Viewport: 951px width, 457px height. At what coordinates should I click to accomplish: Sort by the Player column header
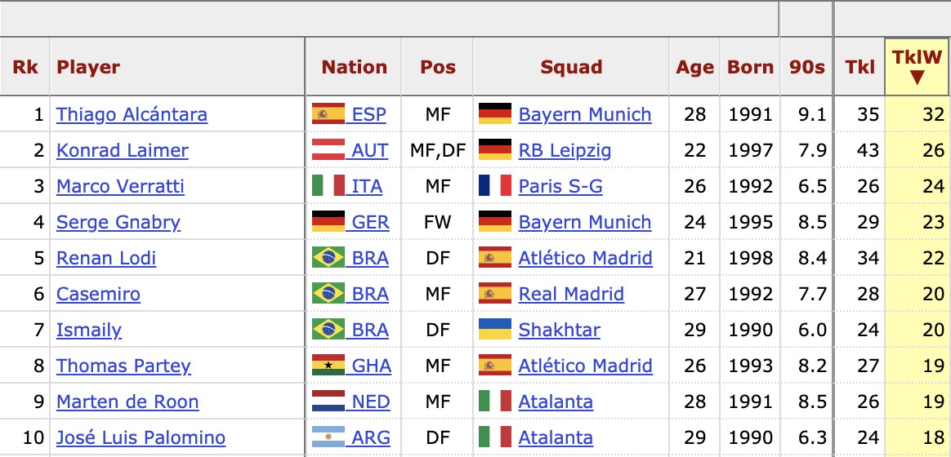point(88,68)
